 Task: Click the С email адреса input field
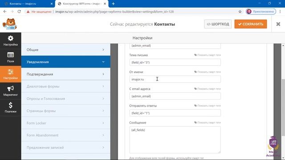point(175,96)
